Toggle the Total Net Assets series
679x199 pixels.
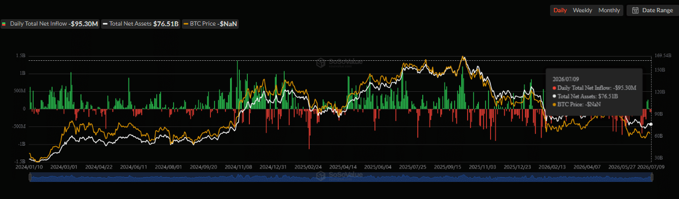click(x=141, y=24)
